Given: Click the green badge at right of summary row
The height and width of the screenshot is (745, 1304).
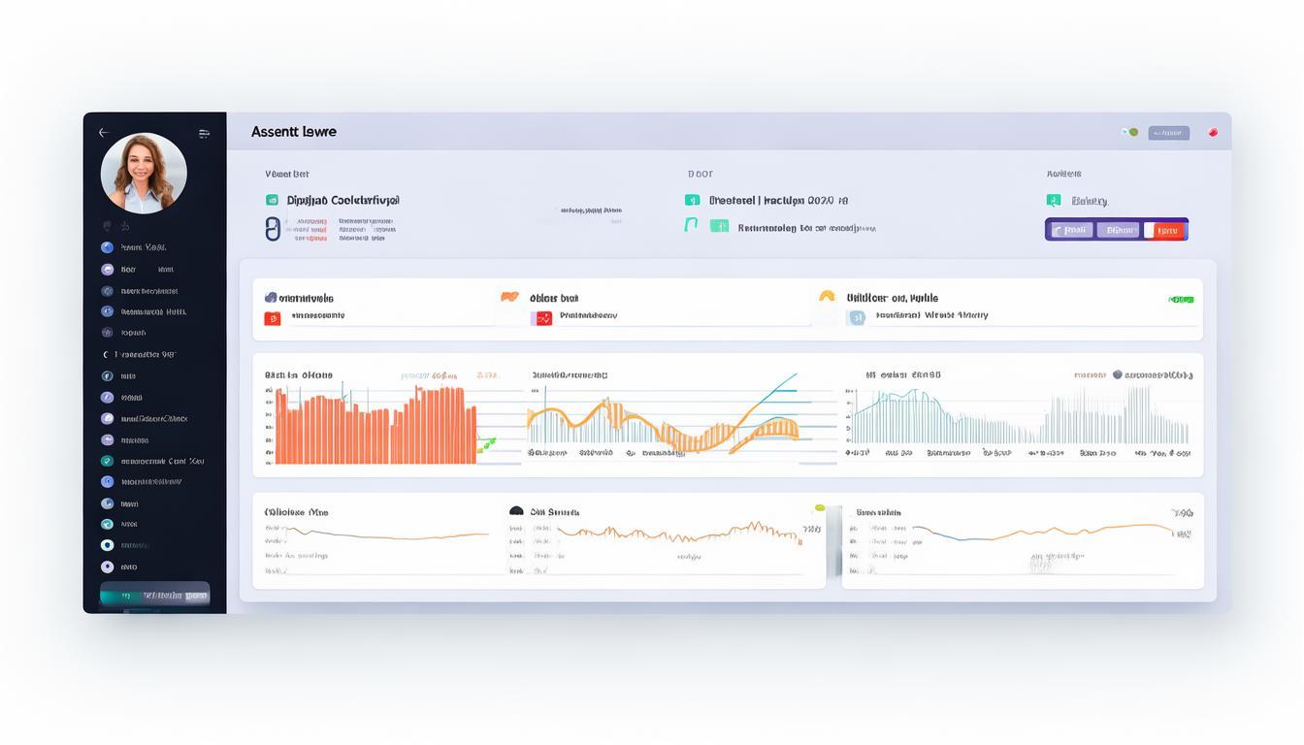Looking at the screenshot, I should 1181,300.
